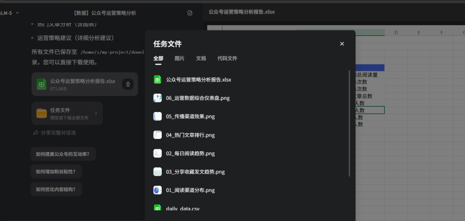Image resolution: width=465 pixels, height=221 pixels.
Task: Click thumbnail of 02_每日阅读趋势.png
Action: [157, 153]
